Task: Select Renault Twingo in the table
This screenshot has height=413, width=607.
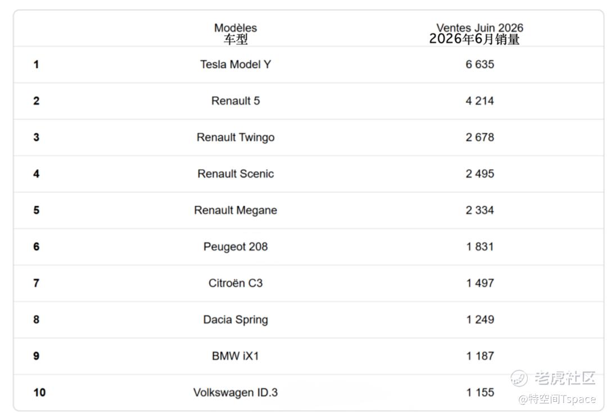Action: [235, 138]
